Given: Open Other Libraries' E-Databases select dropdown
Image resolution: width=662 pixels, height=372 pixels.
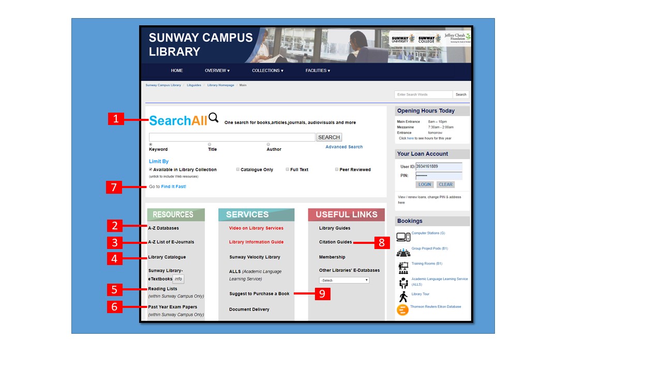Looking at the screenshot, I should [344, 280].
